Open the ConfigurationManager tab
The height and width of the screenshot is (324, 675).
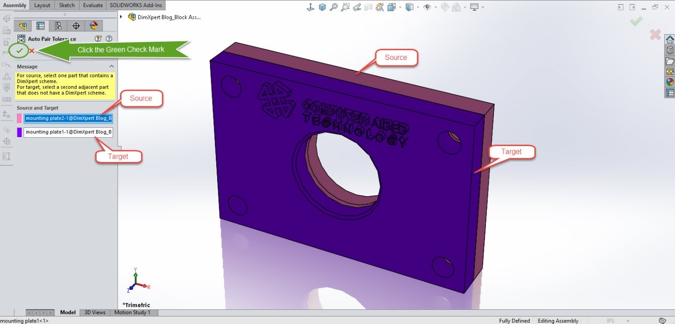58,26
